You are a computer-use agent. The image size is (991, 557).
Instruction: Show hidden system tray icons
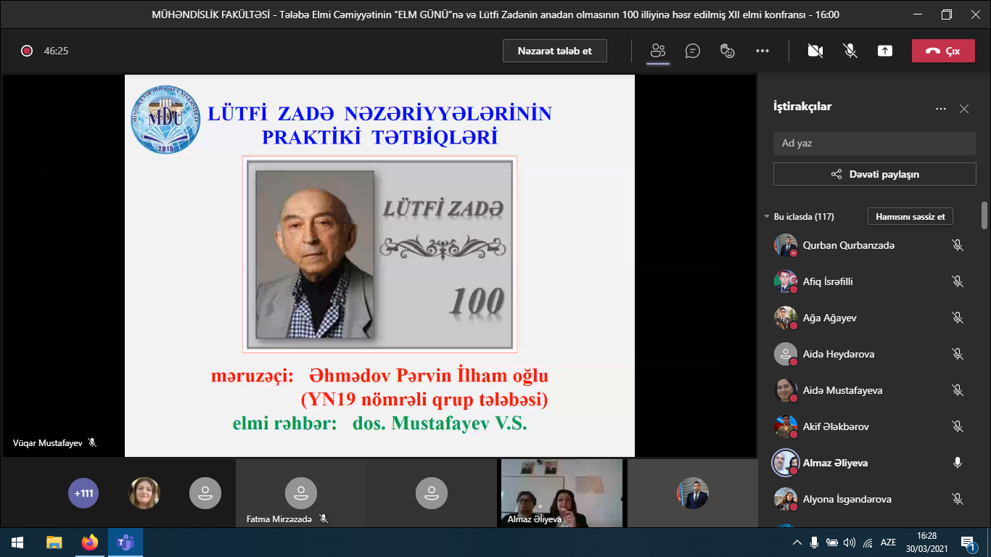797,542
